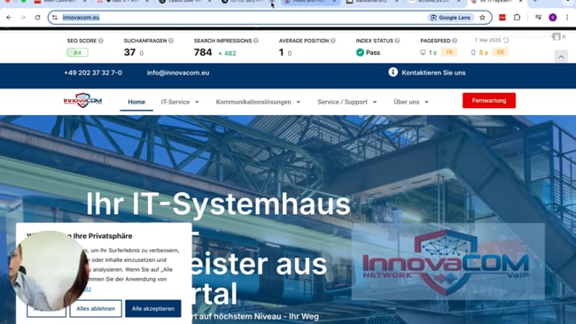Expand the Kommunikationslösungen dropdown menu

pos(258,102)
